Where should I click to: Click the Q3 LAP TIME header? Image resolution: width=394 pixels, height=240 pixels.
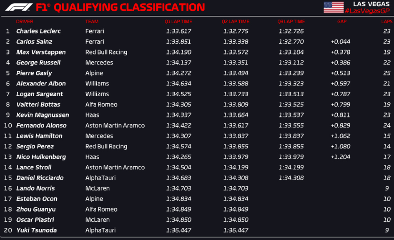pyautogui.click(x=291, y=22)
